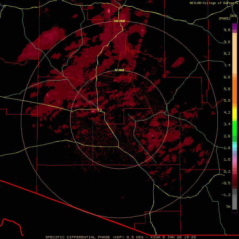Viewport: 239px width, 239px height.
Task: Click the 3.4 value on color scale
Action: pyautogui.click(x=227, y=124)
